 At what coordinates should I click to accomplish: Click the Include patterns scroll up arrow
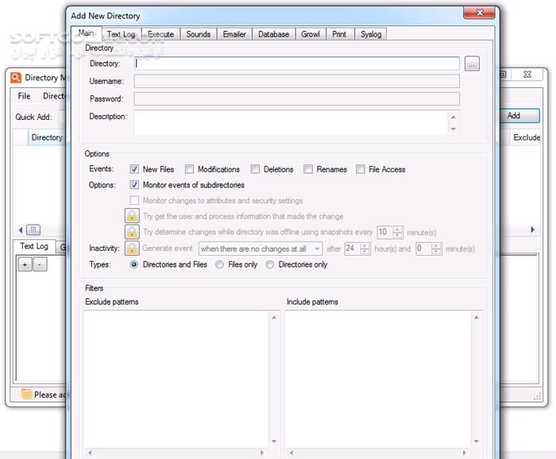pos(477,318)
